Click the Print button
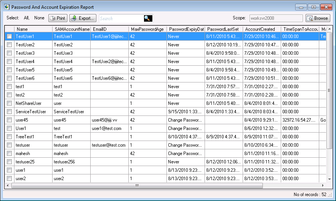Screen dimensions: 336x201 click(58, 18)
